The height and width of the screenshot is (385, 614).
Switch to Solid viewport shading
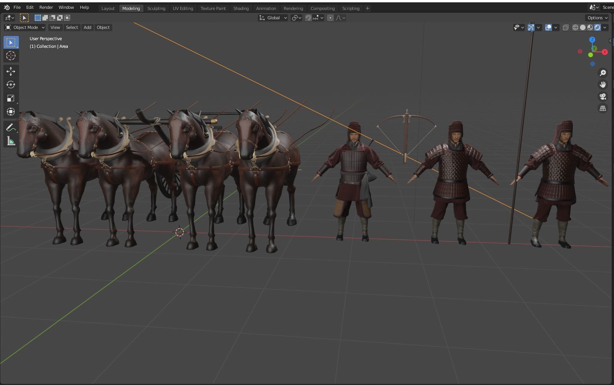583,27
